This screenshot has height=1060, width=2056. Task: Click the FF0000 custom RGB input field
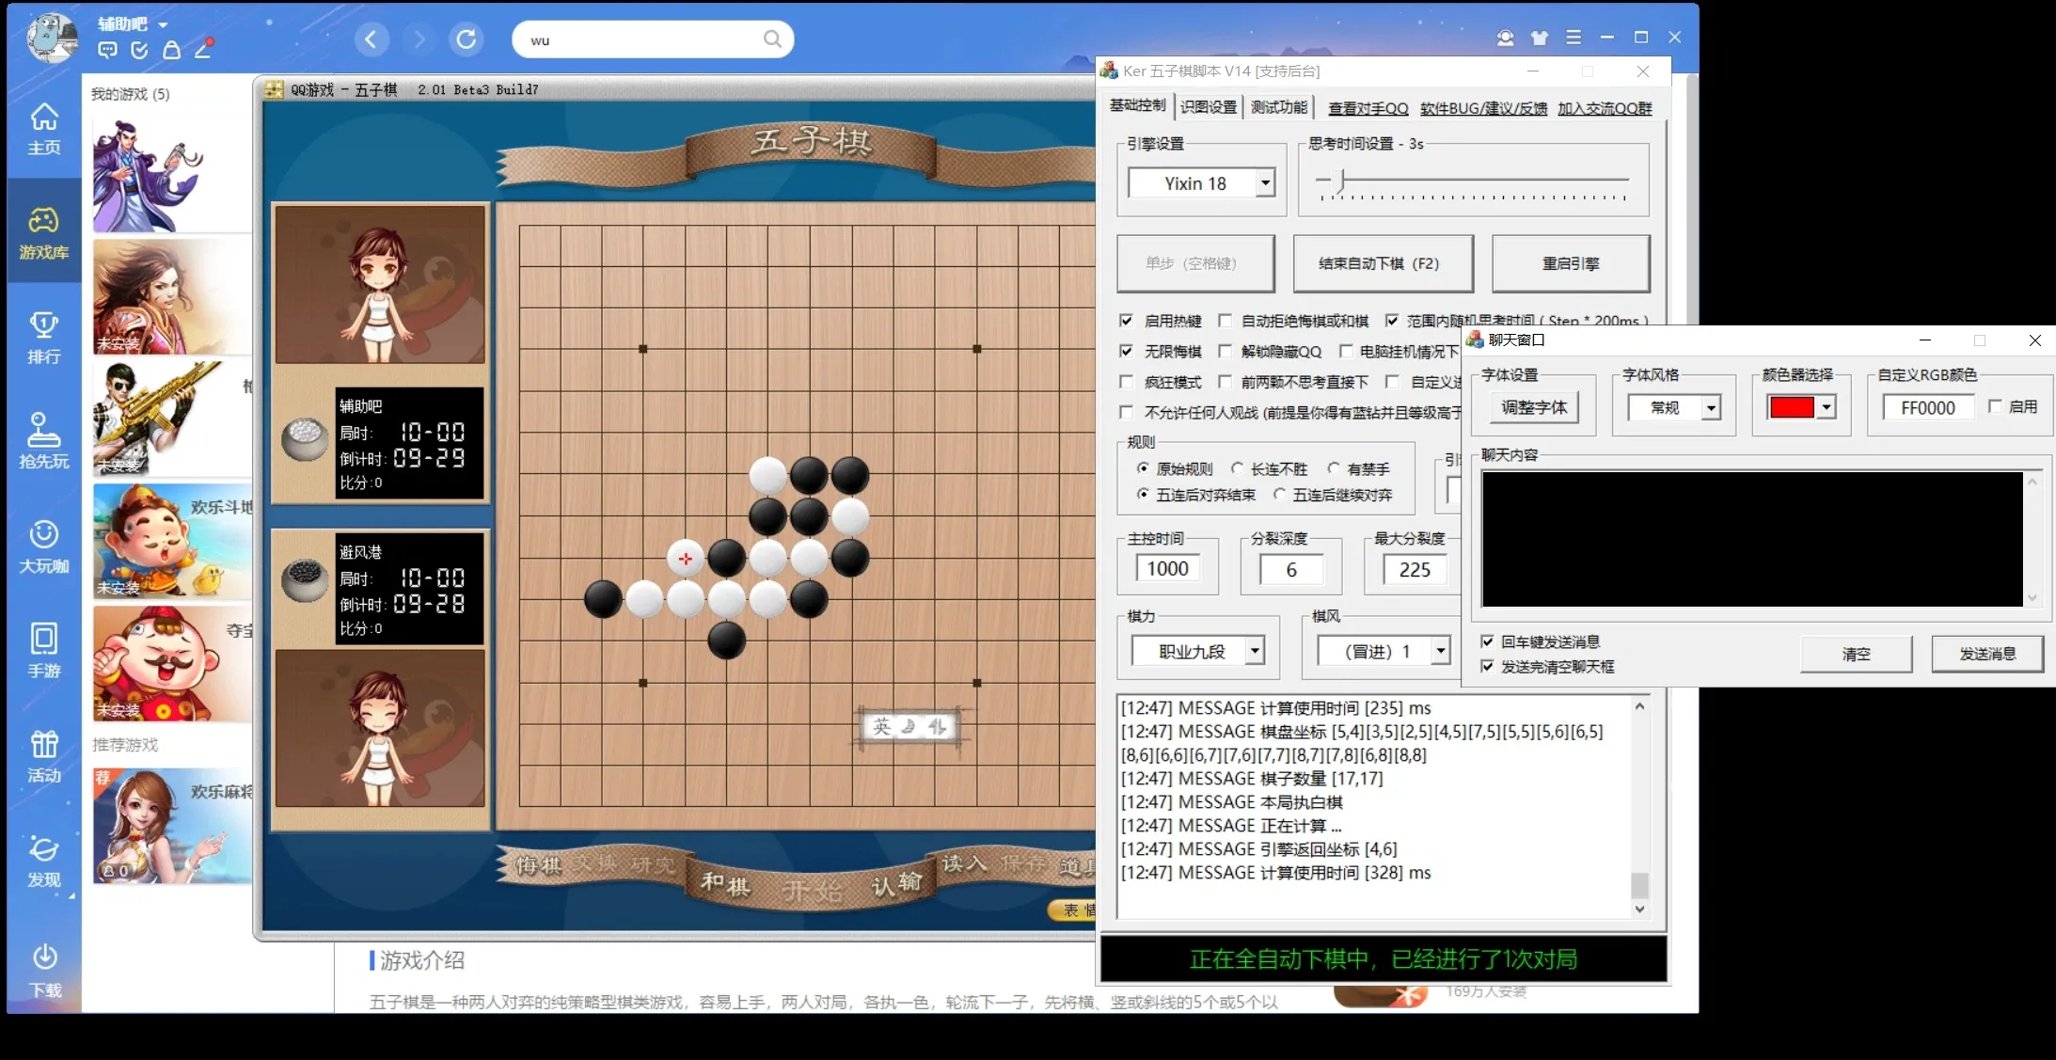tap(1928, 407)
